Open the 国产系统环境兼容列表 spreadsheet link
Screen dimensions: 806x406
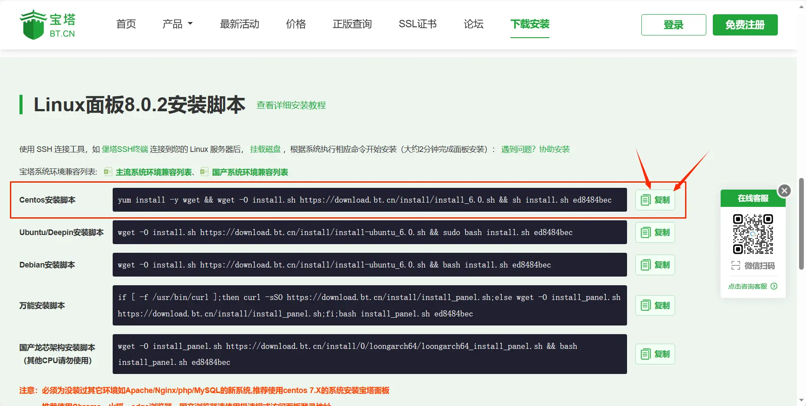point(250,172)
